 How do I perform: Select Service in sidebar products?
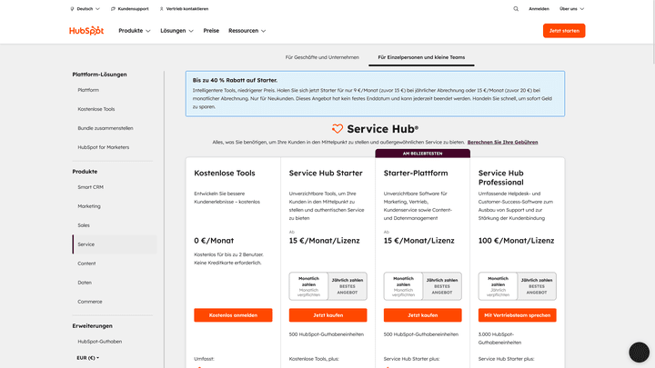click(x=115, y=244)
